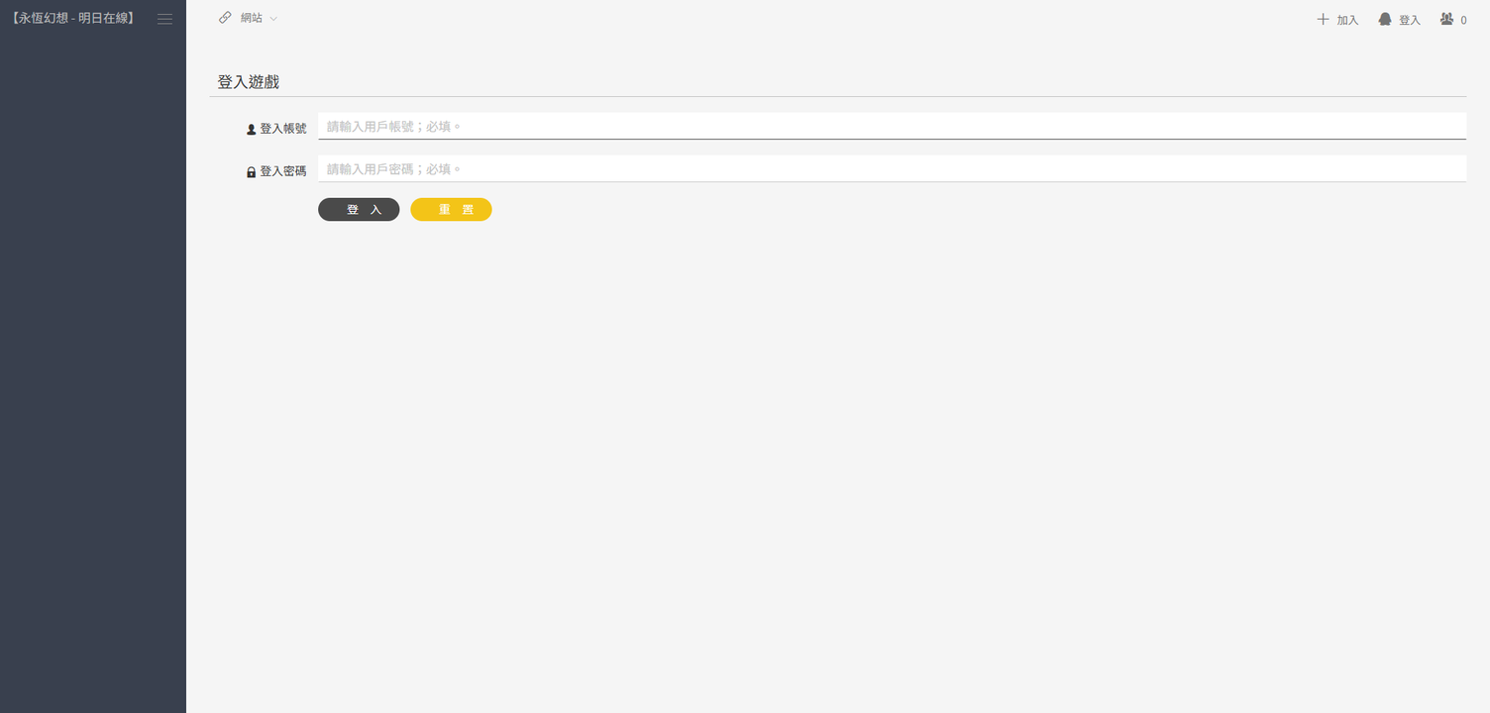Click the 登入遊戲 page heading

tap(248, 82)
